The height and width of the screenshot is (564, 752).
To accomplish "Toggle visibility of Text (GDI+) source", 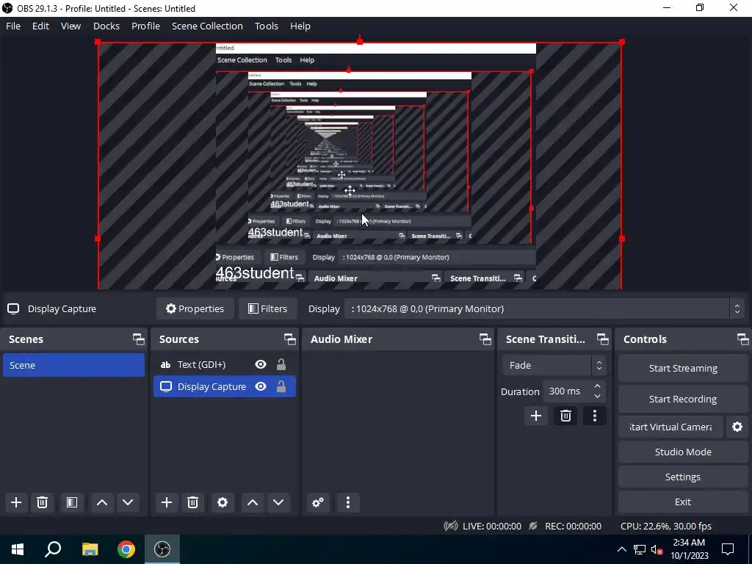I will [x=261, y=364].
